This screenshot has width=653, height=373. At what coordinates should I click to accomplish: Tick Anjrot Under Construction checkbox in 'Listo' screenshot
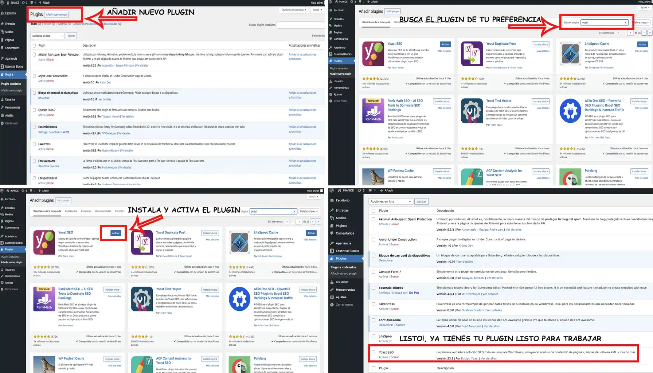(x=374, y=239)
